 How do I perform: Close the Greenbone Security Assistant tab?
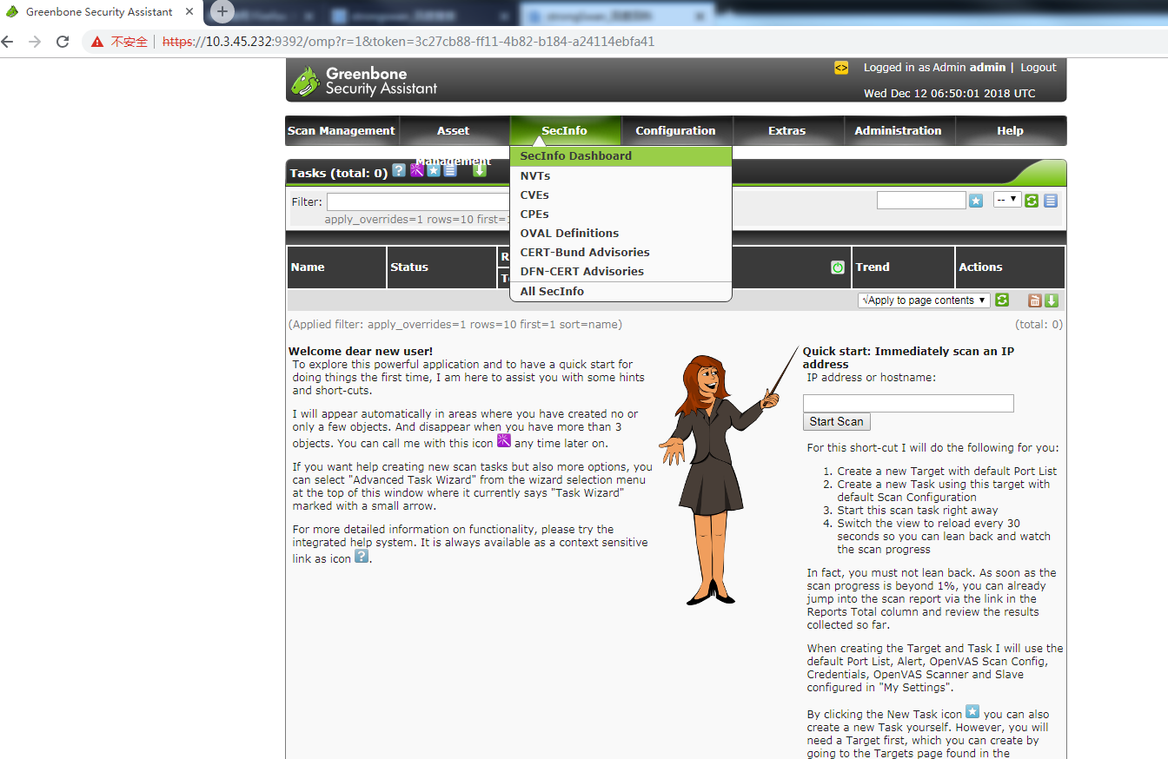pyautogui.click(x=189, y=12)
